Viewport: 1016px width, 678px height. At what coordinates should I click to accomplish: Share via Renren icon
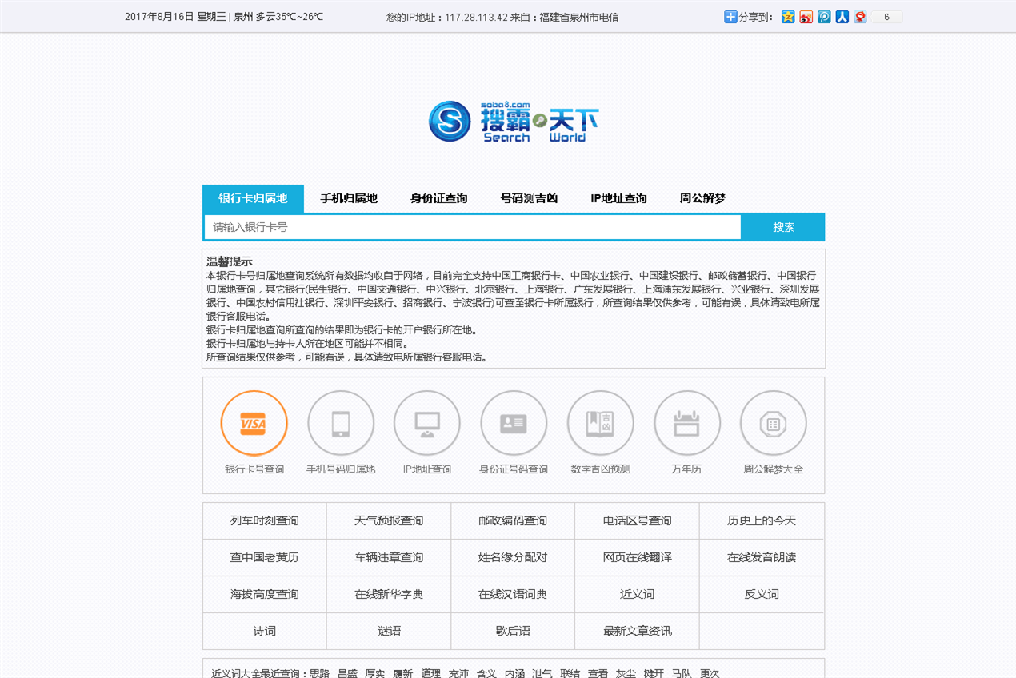click(842, 17)
